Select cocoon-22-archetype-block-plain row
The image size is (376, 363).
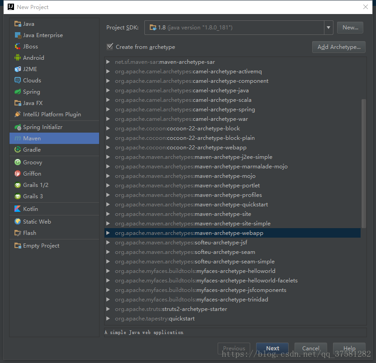(233, 138)
